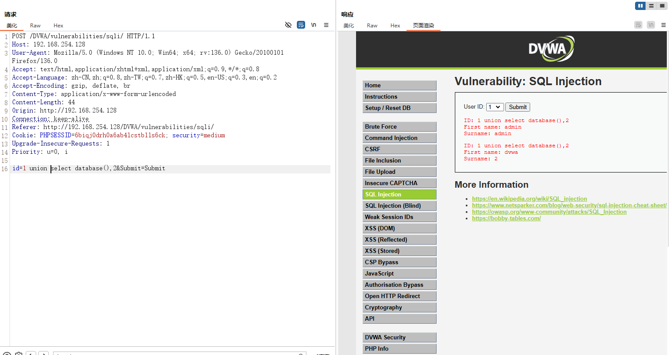This screenshot has height=355, width=669.
Task: Open the CSRF module
Action: pyautogui.click(x=400, y=149)
